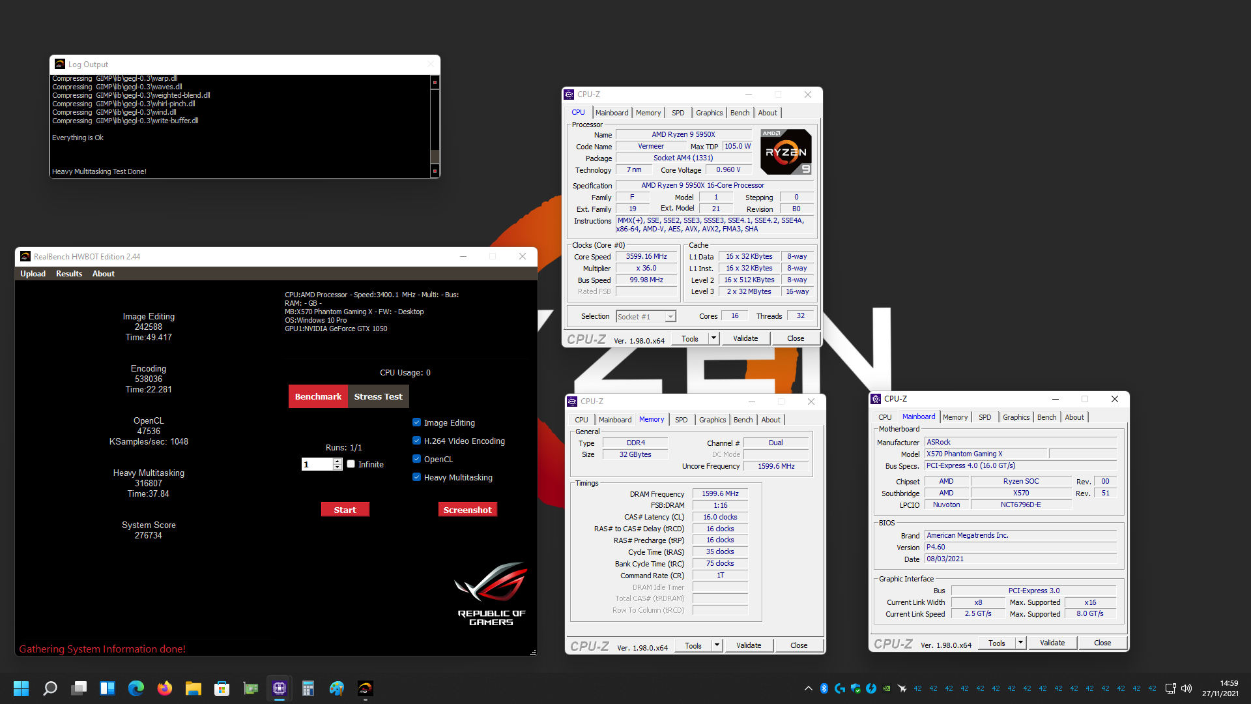
Task: Open Tools dropdown arrow in CPU-Z Memory window
Action: tap(717, 645)
